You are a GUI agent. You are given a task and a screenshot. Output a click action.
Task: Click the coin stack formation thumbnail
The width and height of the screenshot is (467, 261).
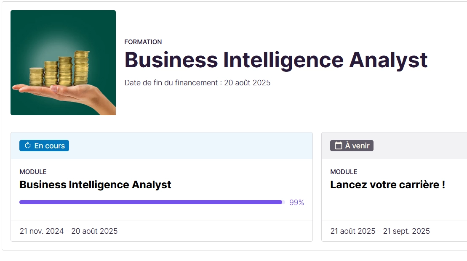point(63,63)
